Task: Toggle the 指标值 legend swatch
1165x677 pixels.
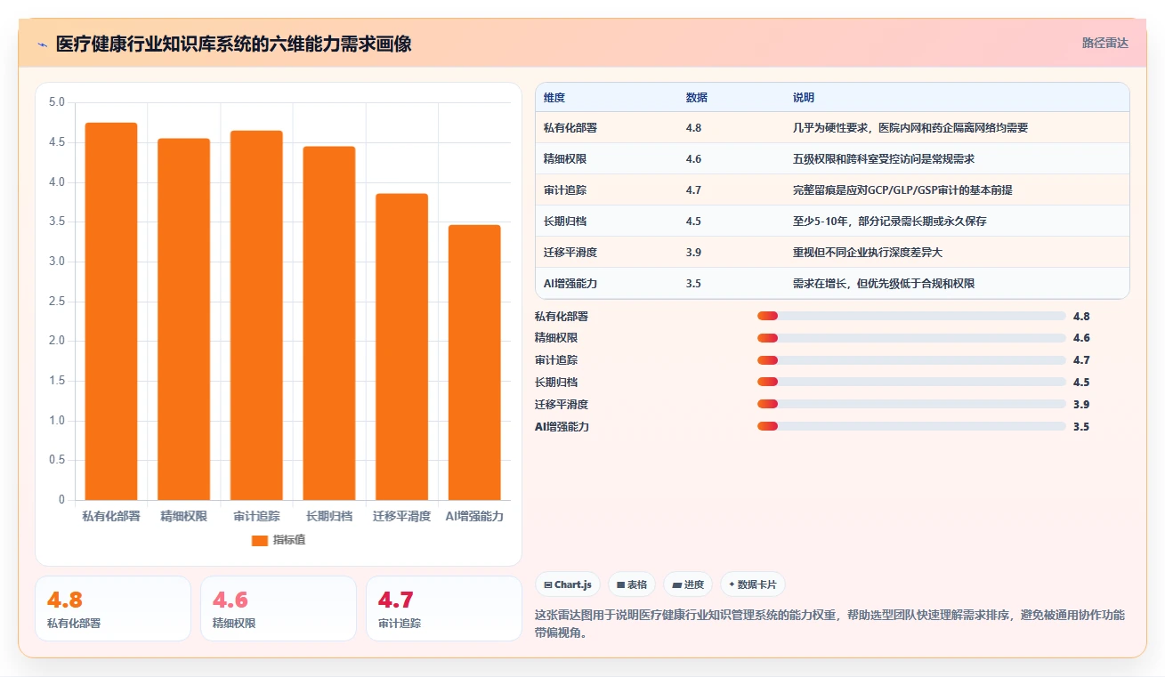Action: pyautogui.click(x=260, y=540)
